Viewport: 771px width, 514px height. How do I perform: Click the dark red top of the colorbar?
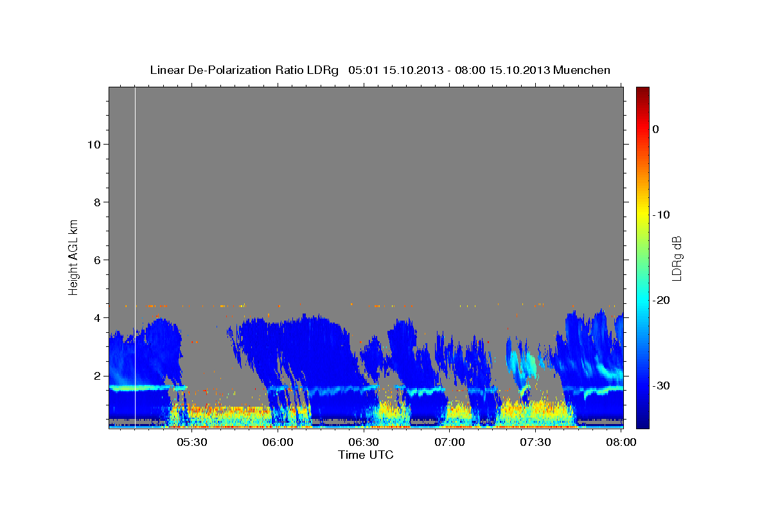pyautogui.click(x=642, y=91)
